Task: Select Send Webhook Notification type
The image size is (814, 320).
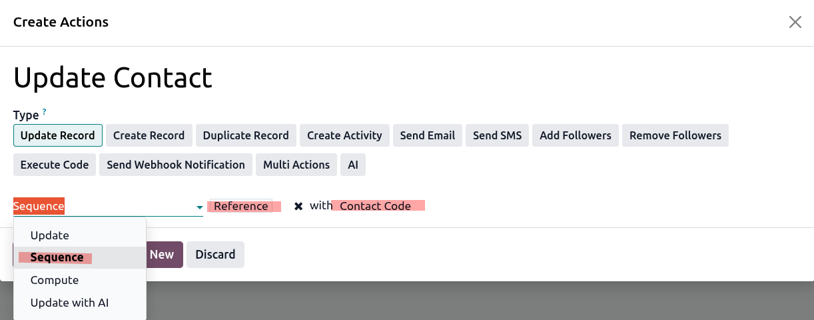Action: click(176, 165)
